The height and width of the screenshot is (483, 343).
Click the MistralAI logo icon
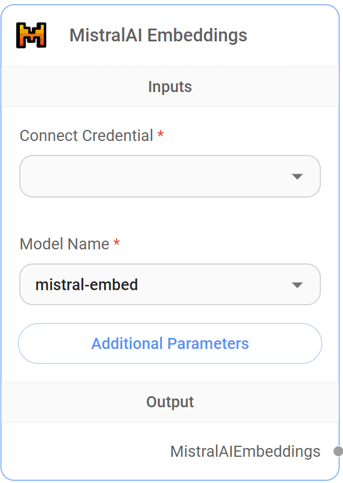(x=31, y=35)
